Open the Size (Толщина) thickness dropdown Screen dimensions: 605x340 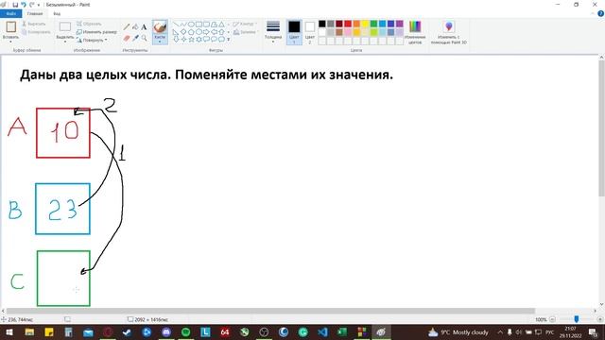(x=273, y=31)
